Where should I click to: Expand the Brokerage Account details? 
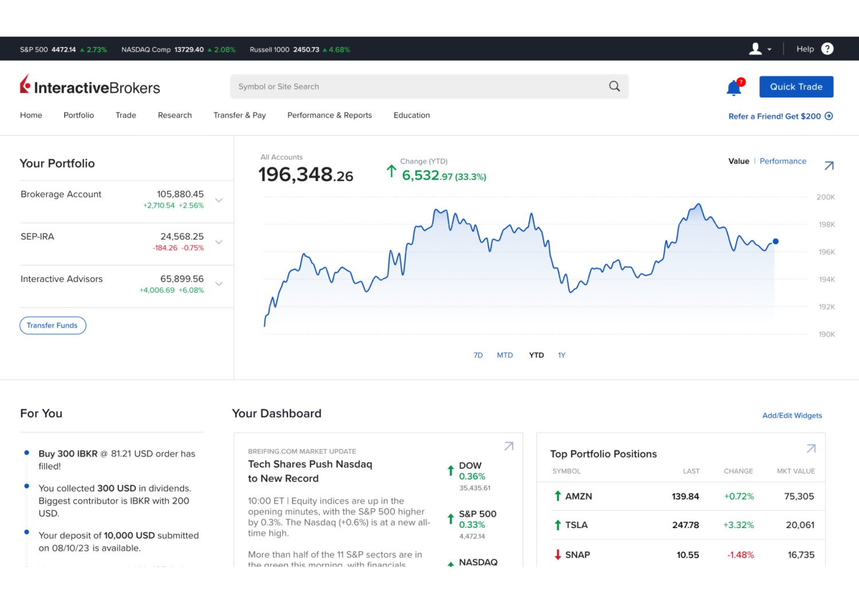(219, 200)
